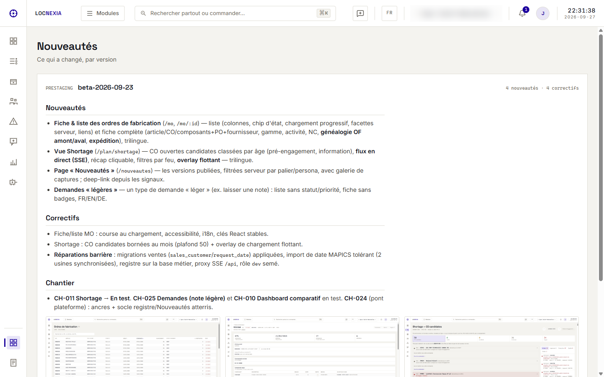Click 'Demandes « légères »' entry title
Image resolution: width=604 pixels, height=377 pixels.
[86, 190]
